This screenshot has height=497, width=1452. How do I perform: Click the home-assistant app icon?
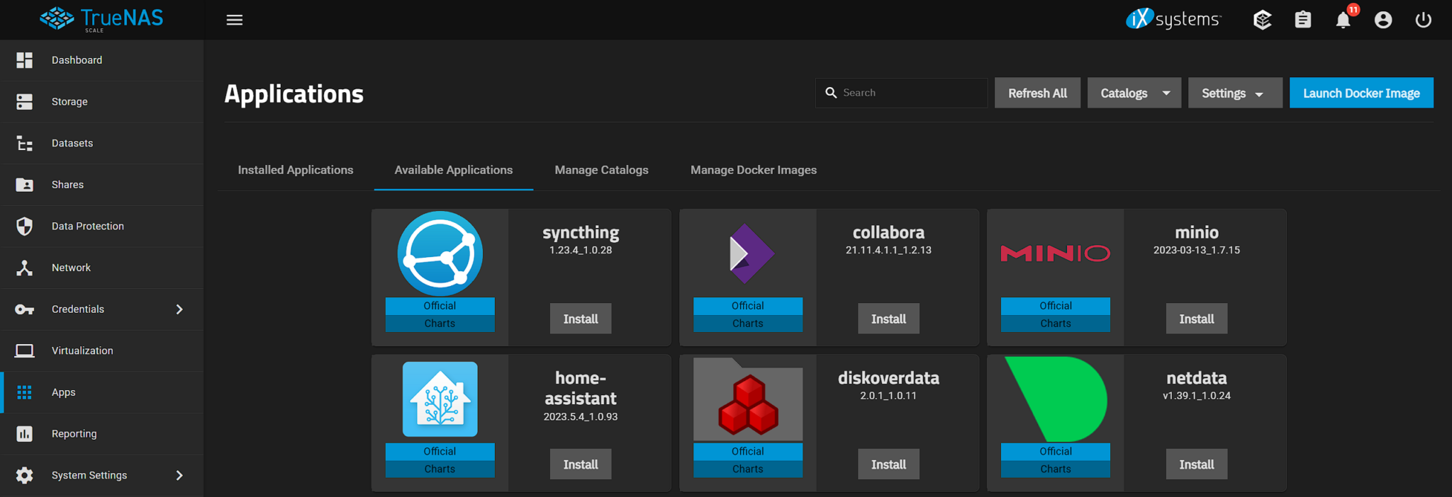440,399
